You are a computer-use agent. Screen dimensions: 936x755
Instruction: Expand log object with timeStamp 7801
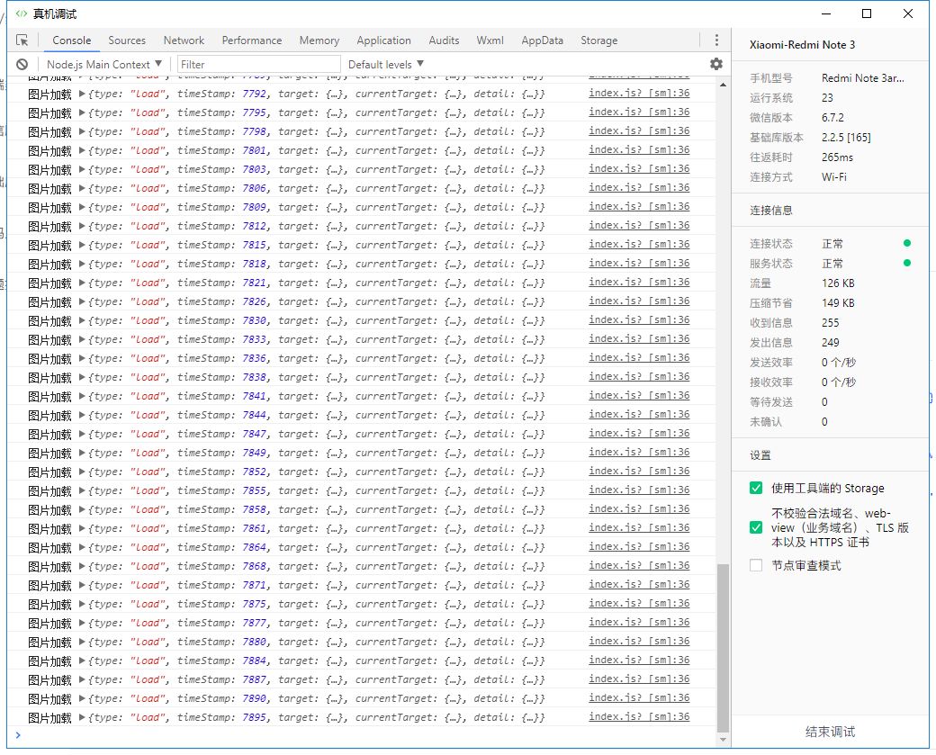[82, 150]
